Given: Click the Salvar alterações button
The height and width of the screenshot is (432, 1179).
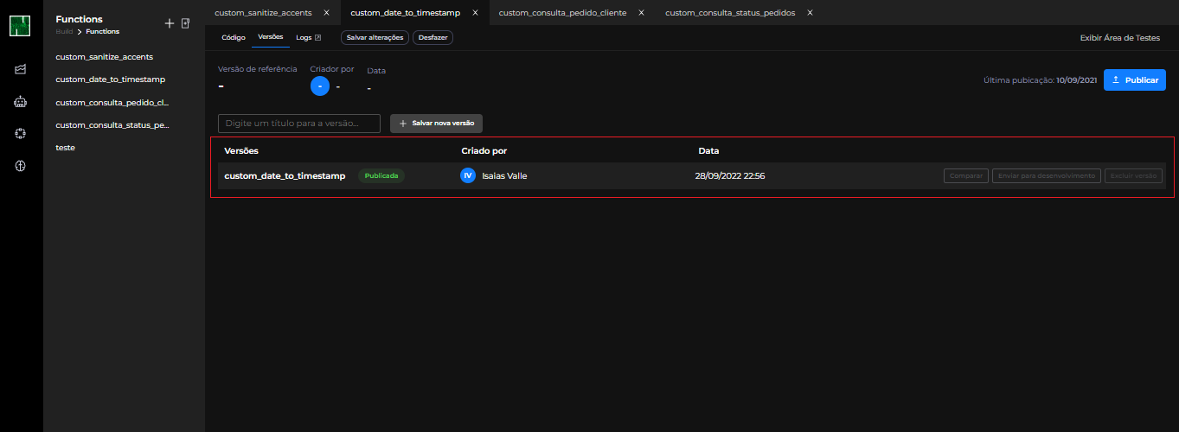Looking at the screenshot, I should click(375, 38).
